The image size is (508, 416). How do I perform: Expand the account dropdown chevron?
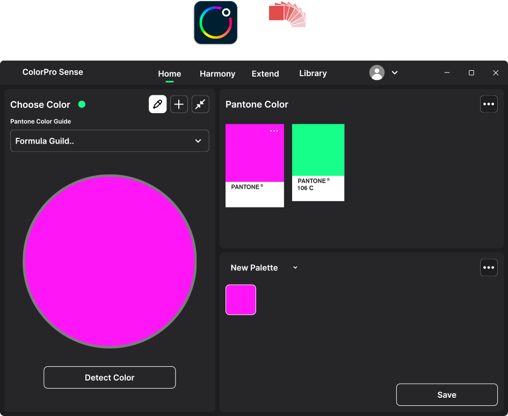tap(395, 73)
